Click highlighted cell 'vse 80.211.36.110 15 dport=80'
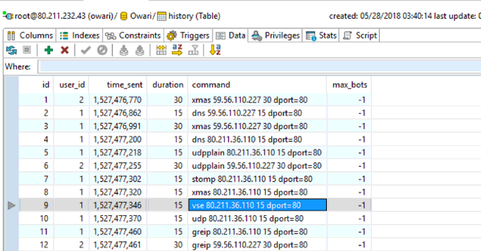The width and height of the screenshot is (481, 251). 258,205
